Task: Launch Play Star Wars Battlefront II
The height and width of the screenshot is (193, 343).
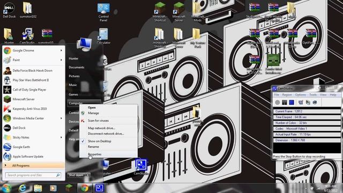Action: pyautogui.click(x=33, y=80)
